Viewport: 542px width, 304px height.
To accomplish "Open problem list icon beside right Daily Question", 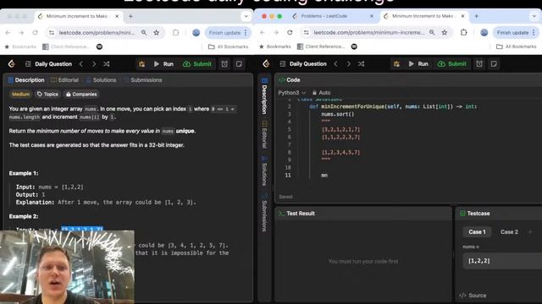I will point(282,64).
